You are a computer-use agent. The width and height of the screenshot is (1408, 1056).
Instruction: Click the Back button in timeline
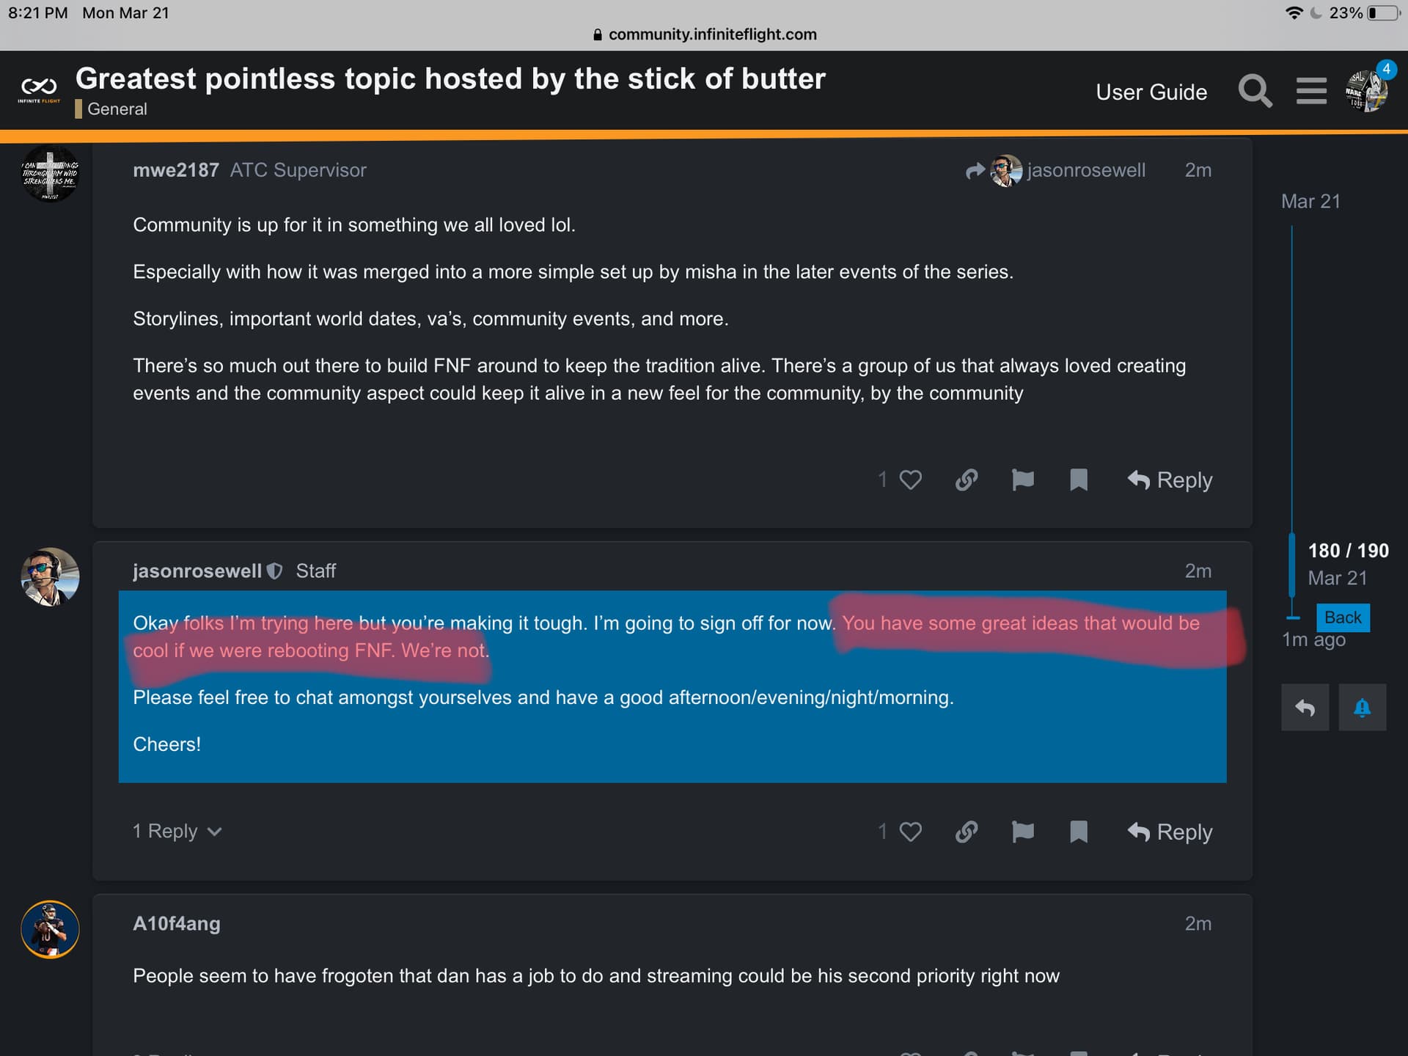point(1342,617)
